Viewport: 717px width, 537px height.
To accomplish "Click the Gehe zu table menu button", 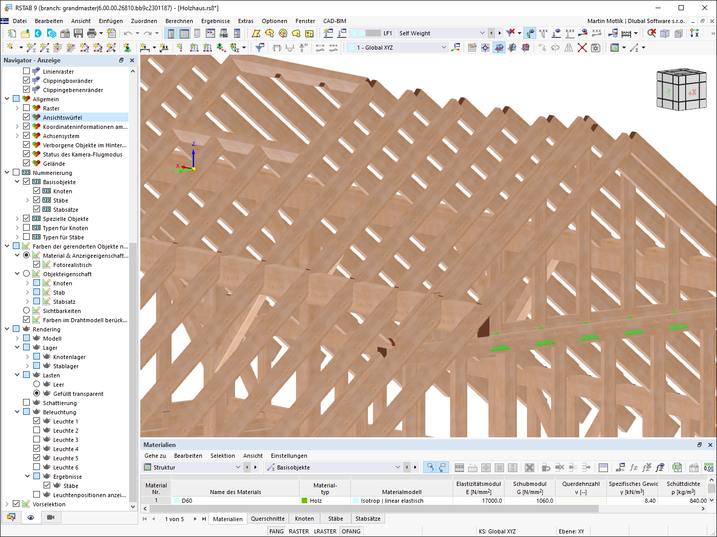I will tap(155, 456).
